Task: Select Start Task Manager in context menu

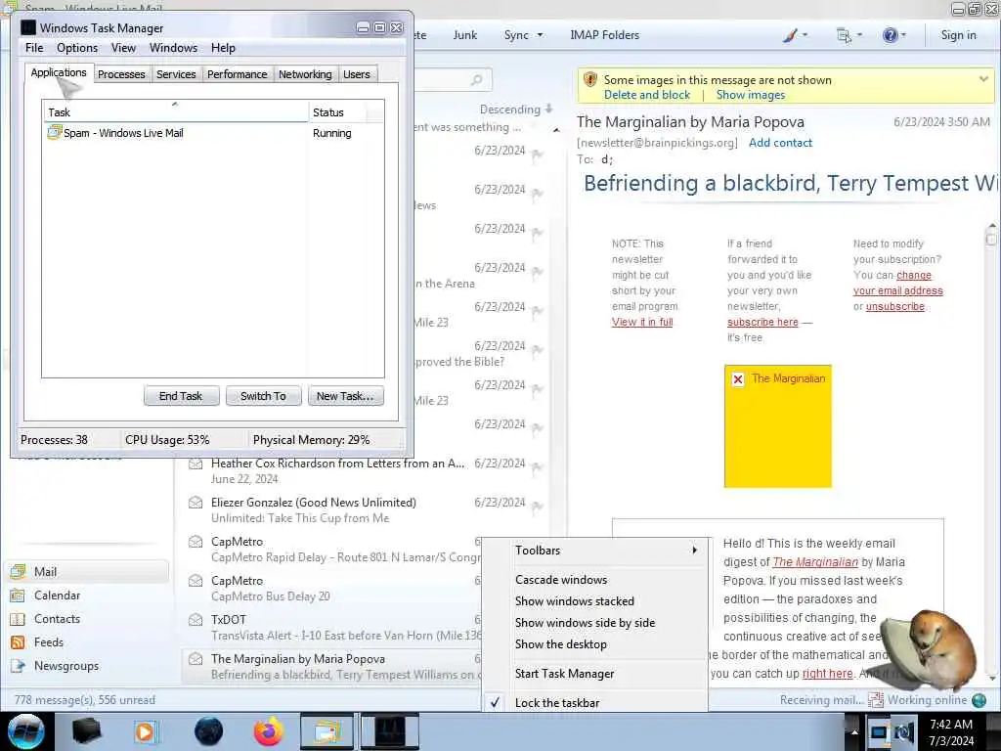Action: tap(564, 673)
